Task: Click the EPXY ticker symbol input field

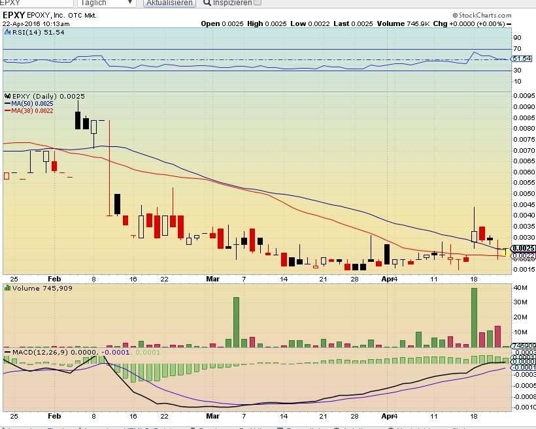Action: 37,3
